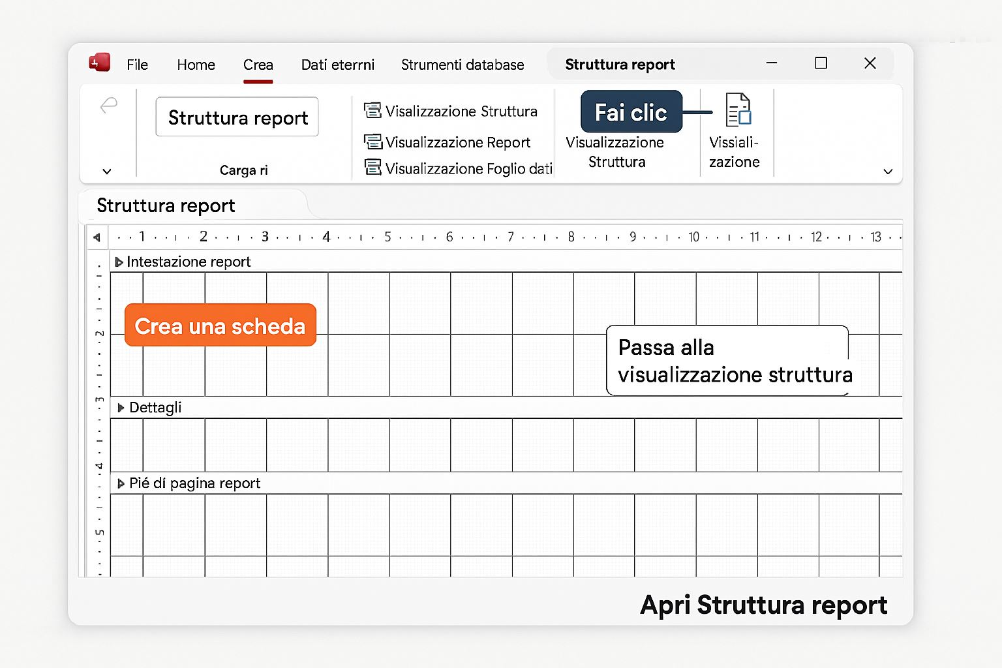The width and height of the screenshot is (1002, 668).
Task: Click the Visalizzazione Struttura list icon
Action: point(372,111)
